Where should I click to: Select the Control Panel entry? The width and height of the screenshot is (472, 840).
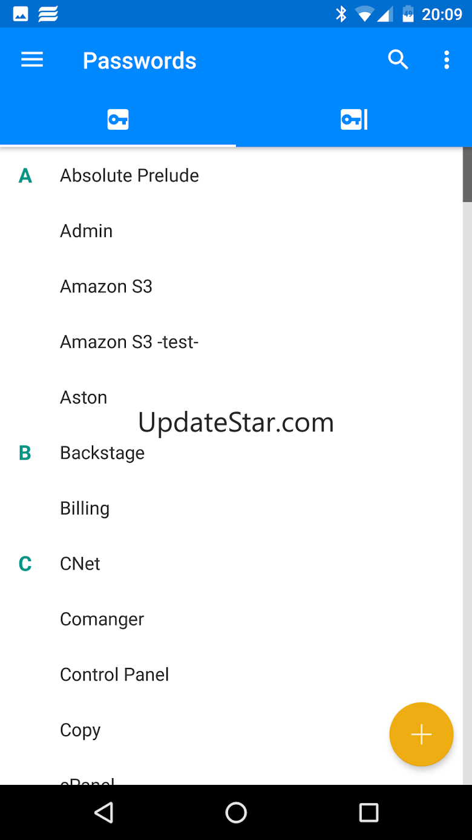pyautogui.click(x=231, y=675)
